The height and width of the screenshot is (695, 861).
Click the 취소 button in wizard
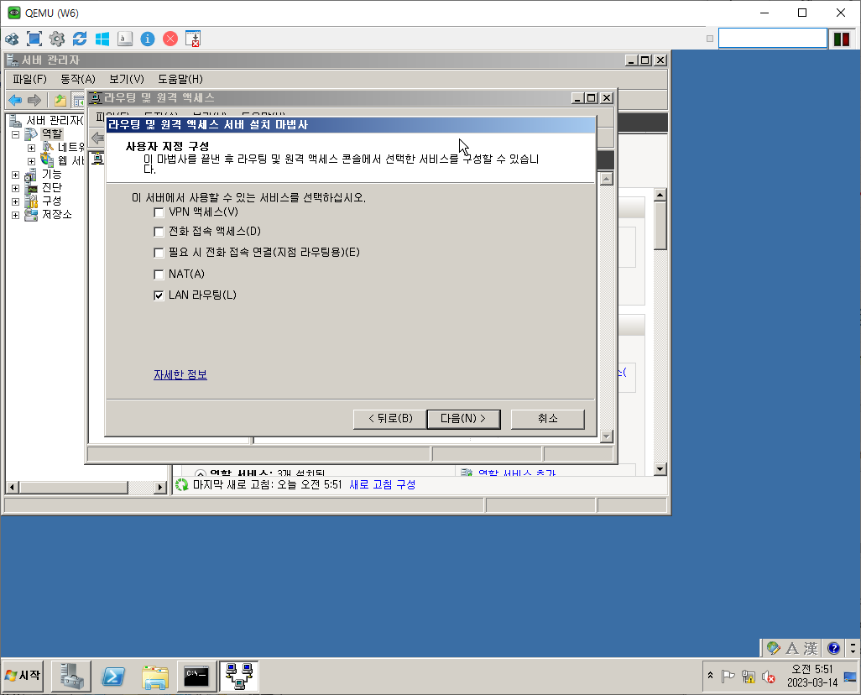[547, 419]
